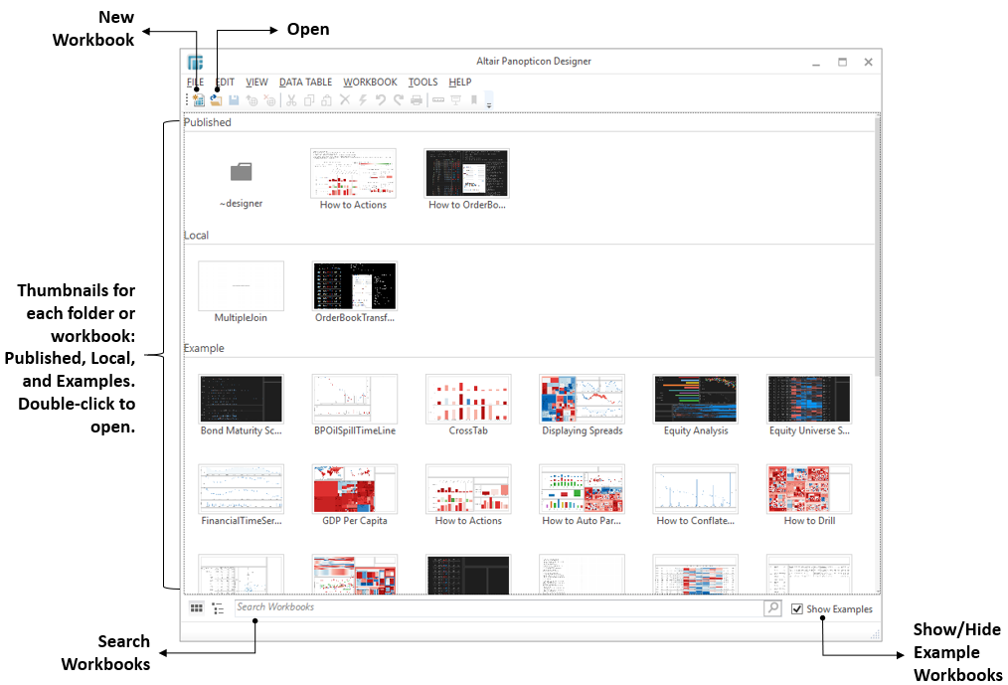Open the Data Table menu
Screen dimensions: 1008x685
coord(305,83)
